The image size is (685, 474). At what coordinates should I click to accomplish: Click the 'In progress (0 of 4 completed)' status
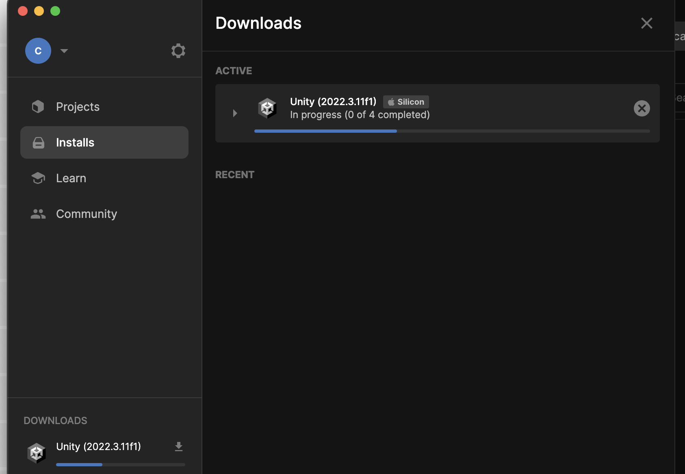tap(360, 115)
